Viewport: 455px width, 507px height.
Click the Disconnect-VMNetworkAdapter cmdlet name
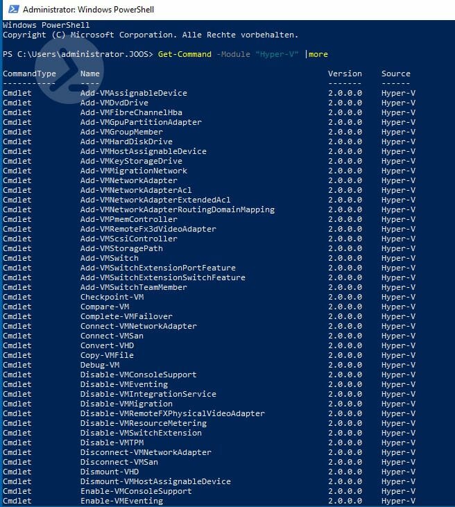(x=146, y=452)
